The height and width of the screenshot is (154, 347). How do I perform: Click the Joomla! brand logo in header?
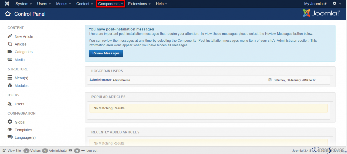click(x=321, y=13)
